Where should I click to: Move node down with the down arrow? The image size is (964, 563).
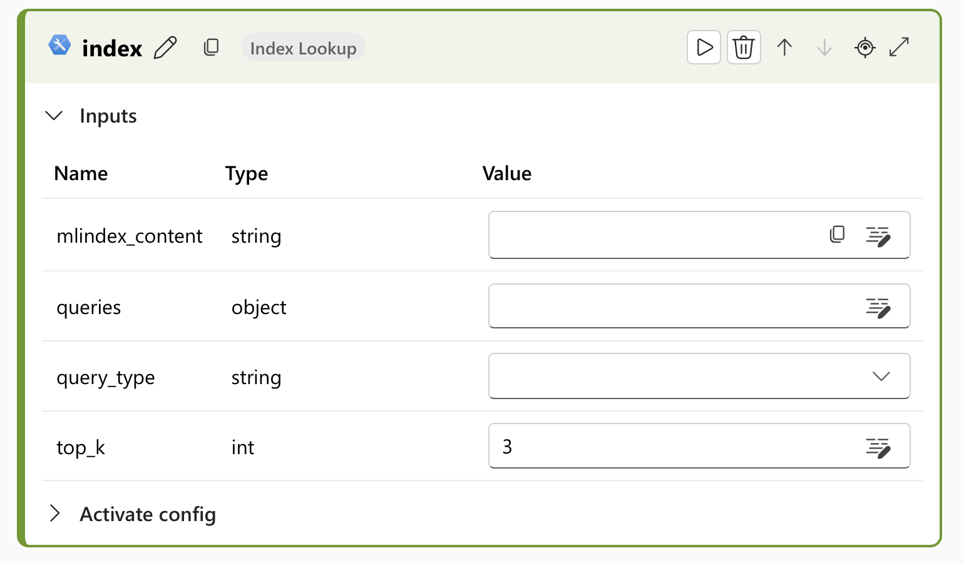824,48
